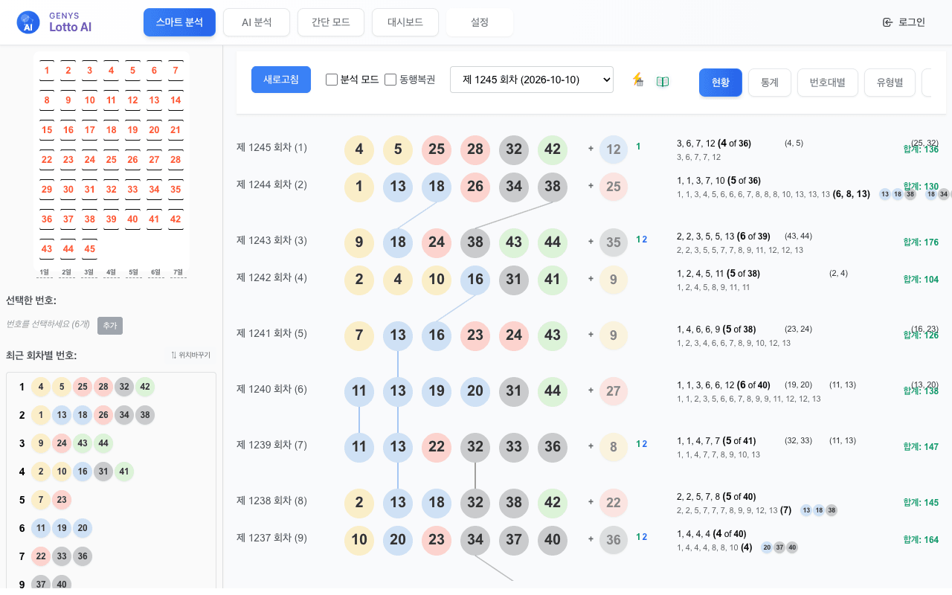Show the 현황 view
The width and height of the screenshot is (952, 595).
[721, 83]
